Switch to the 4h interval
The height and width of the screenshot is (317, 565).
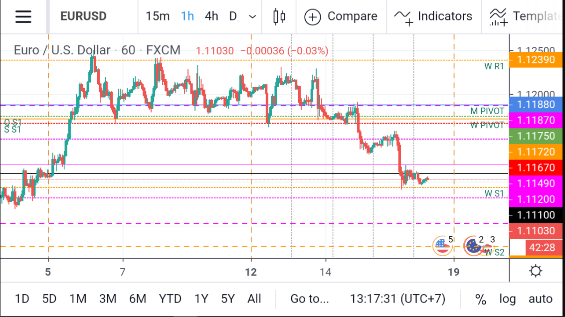[211, 16]
